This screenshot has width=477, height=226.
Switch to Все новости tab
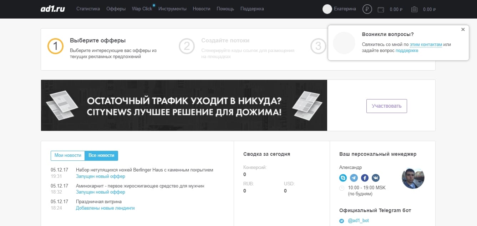[102, 155]
